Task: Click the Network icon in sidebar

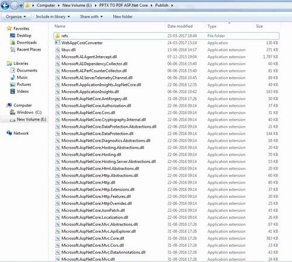Action: [9, 133]
